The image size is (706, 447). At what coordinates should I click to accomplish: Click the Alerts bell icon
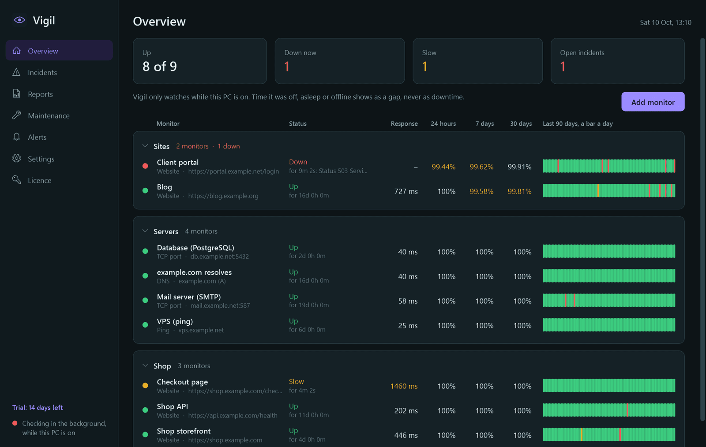click(17, 137)
